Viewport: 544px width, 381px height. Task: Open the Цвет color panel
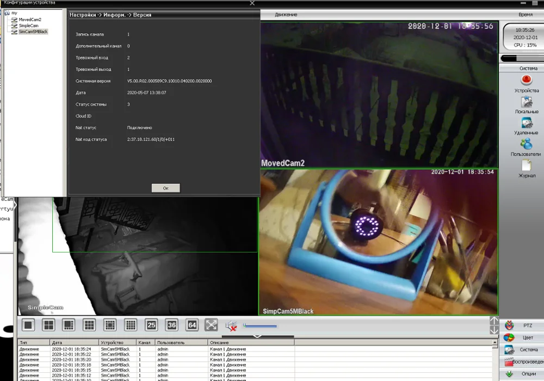pyautogui.click(x=522, y=337)
